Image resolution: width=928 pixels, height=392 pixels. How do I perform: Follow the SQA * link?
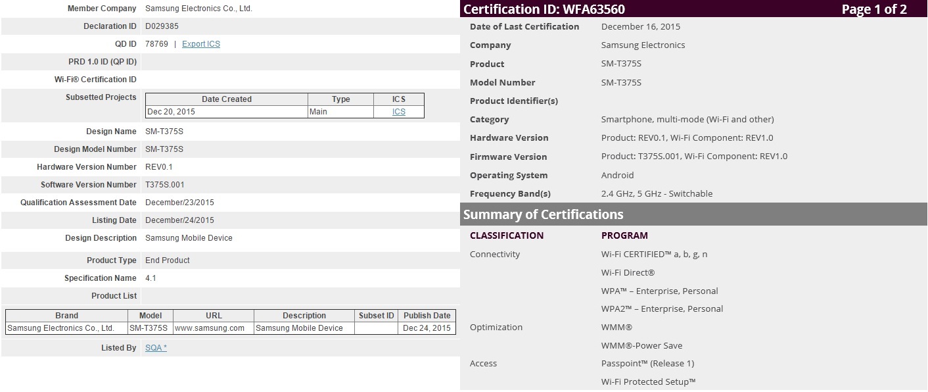click(156, 348)
